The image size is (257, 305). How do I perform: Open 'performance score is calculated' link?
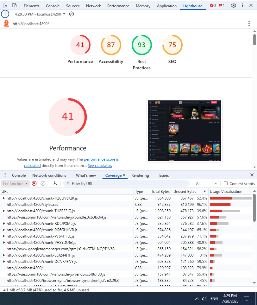pos(101,159)
